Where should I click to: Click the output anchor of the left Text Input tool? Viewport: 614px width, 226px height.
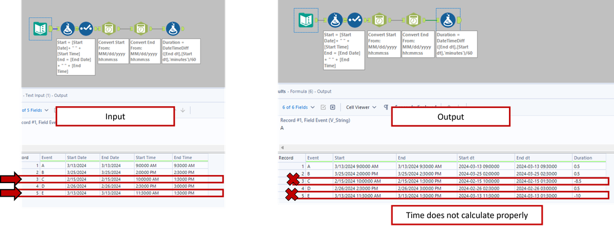coord(50,28)
